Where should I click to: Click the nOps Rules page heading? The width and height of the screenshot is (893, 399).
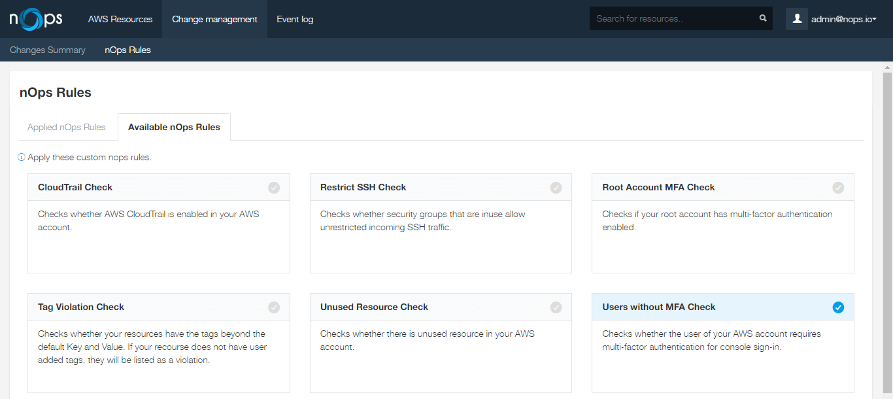tap(56, 92)
